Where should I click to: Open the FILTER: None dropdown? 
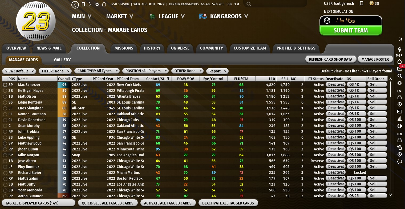coord(55,71)
